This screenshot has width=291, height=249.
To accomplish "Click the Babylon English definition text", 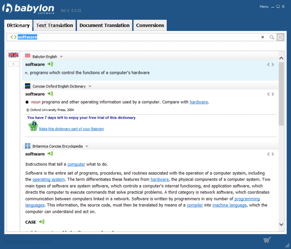I will (88, 73).
